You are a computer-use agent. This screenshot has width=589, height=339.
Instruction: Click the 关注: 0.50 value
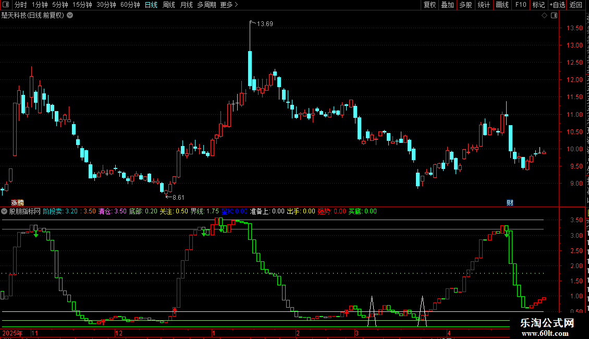pos(174,211)
